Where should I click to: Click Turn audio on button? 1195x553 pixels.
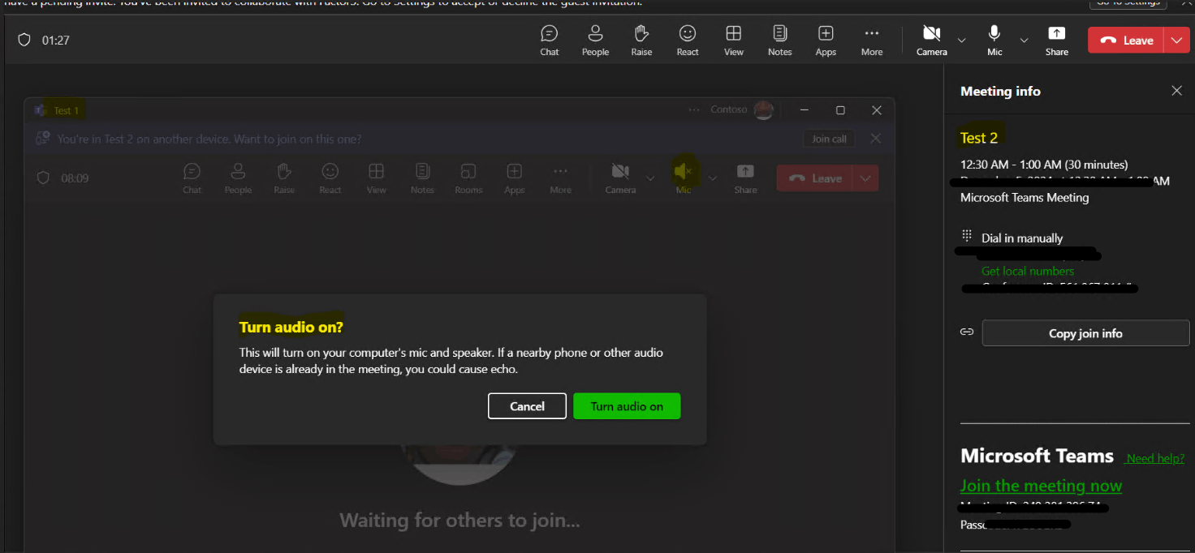tap(627, 406)
